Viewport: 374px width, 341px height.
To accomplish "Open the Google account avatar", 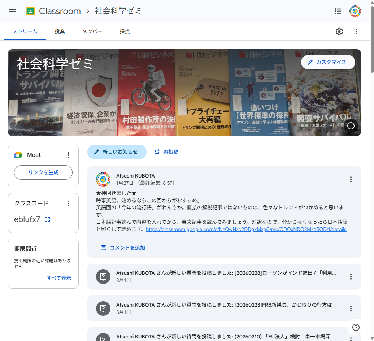I will (355, 11).
